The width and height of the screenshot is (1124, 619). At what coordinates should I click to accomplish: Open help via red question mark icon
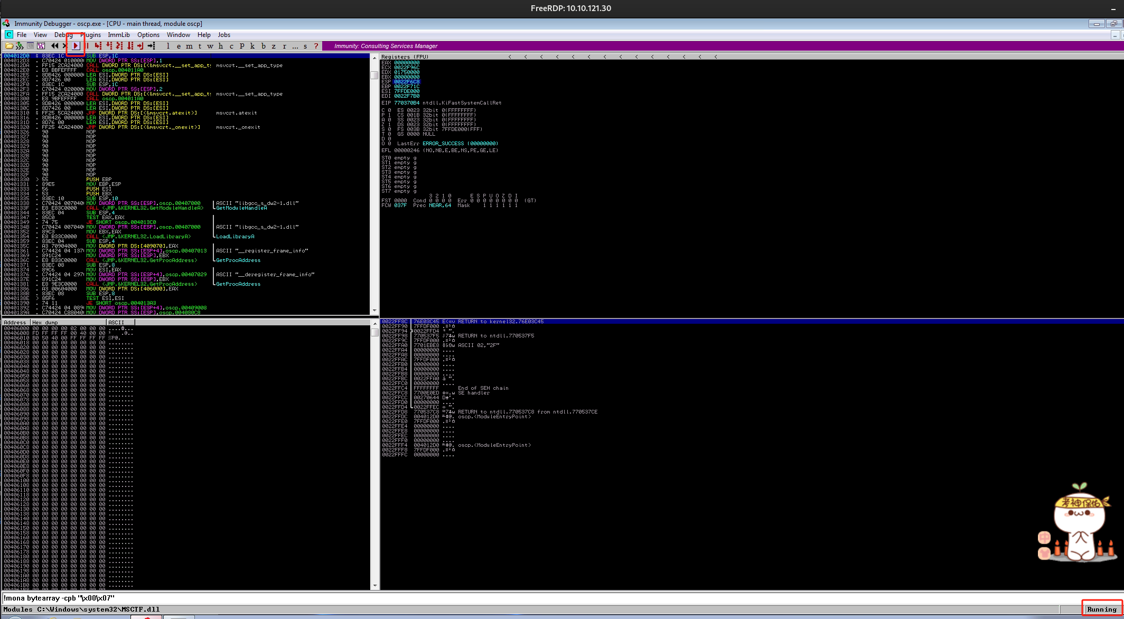tap(316, 46)
